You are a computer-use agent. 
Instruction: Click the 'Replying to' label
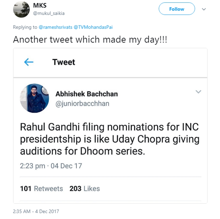[25, 27]
